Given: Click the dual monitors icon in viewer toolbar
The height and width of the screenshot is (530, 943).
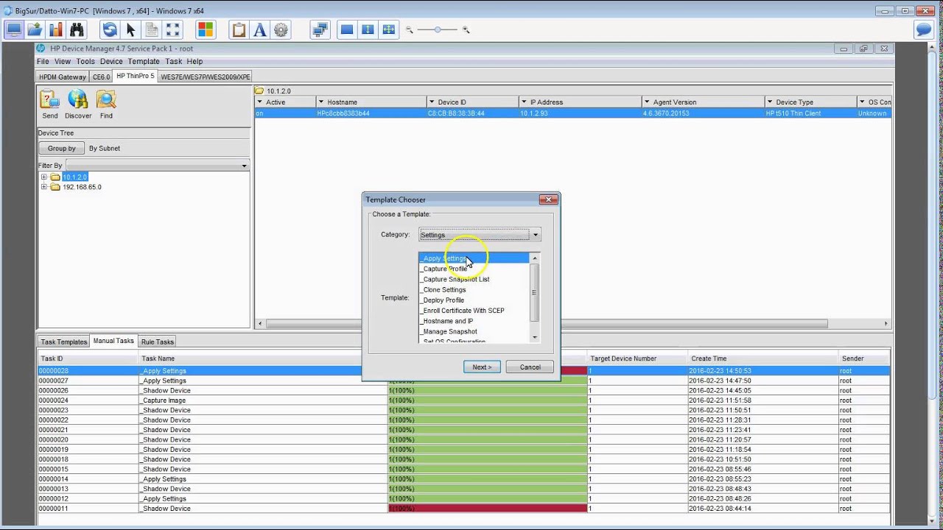Looking at the screenshot, I should click(320, 29).
